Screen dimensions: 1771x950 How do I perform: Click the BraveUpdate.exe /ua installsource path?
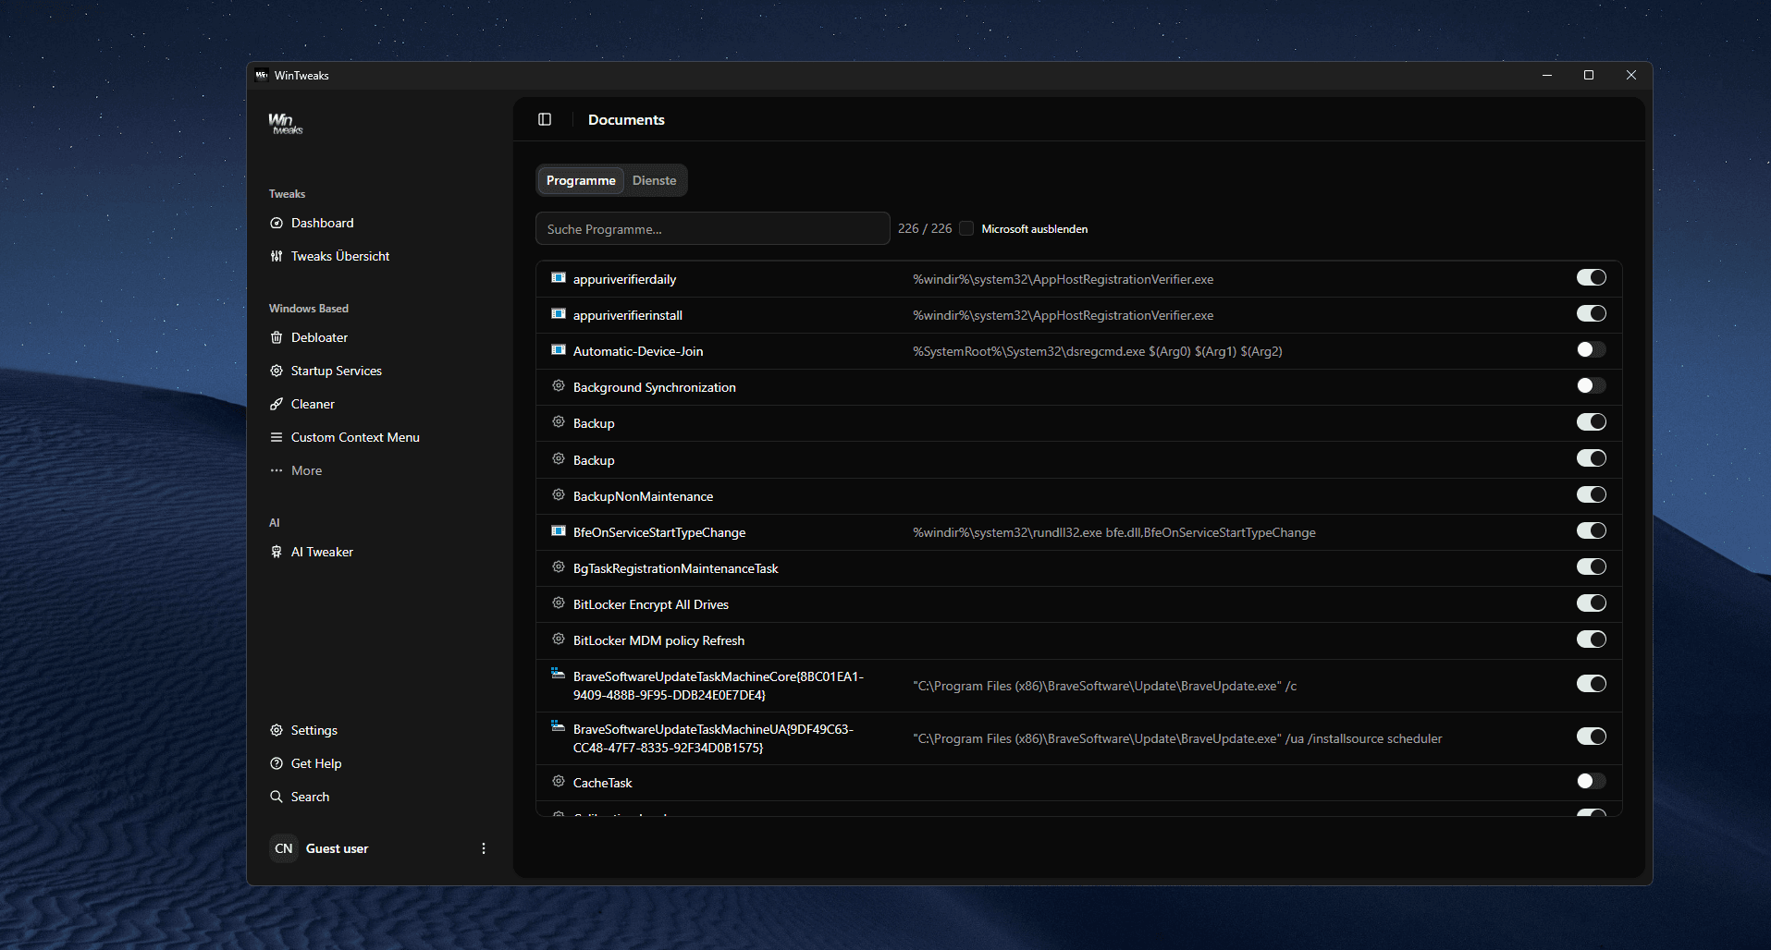[1177, 738]
